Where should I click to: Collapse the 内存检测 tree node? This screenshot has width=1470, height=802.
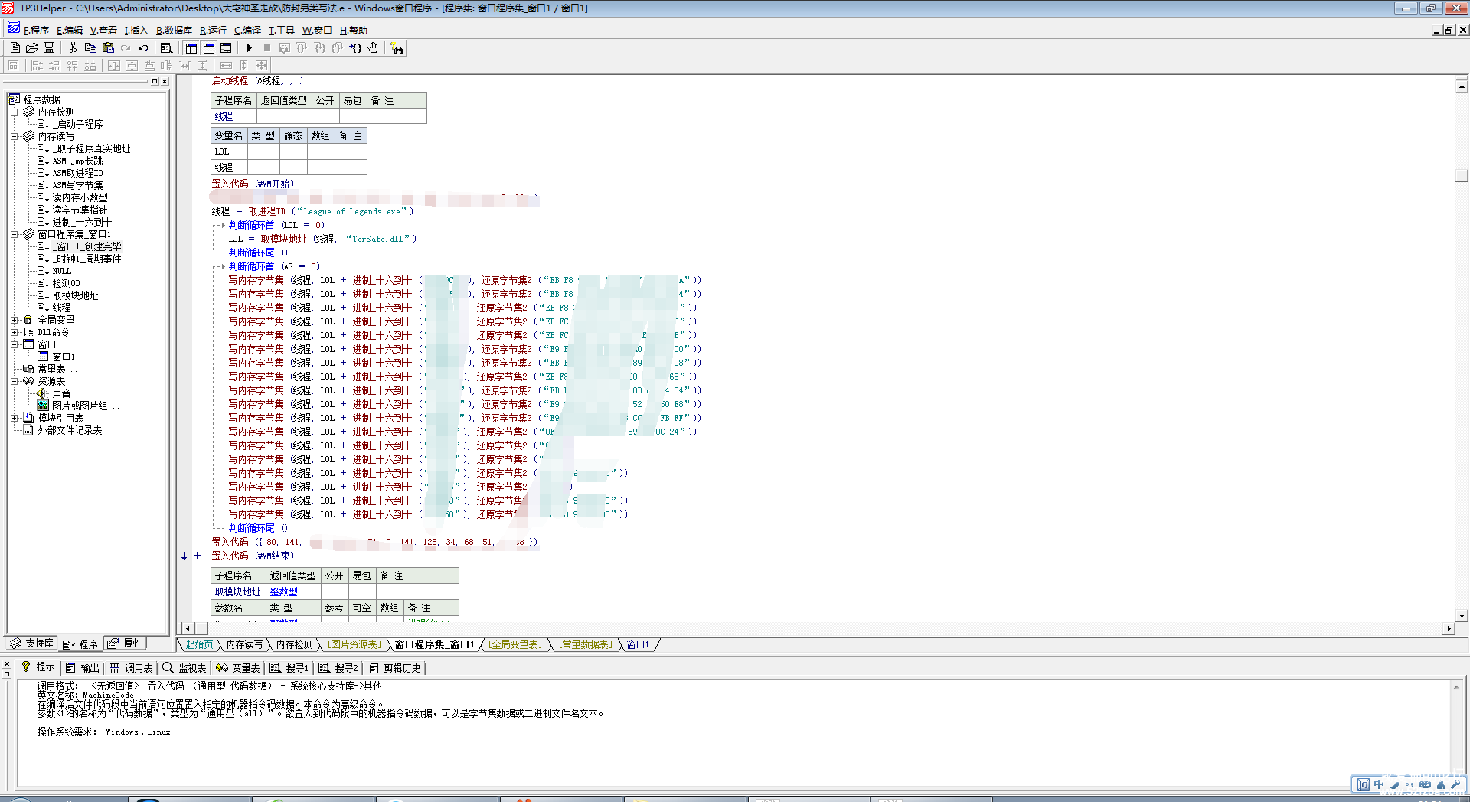point(14,112)
